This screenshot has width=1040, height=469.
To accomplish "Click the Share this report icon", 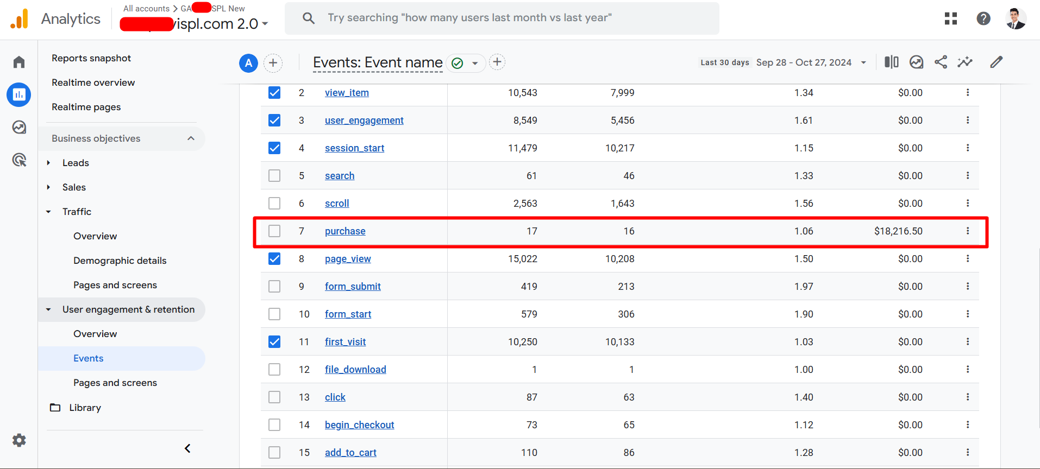I will click(x=941, y=62).
